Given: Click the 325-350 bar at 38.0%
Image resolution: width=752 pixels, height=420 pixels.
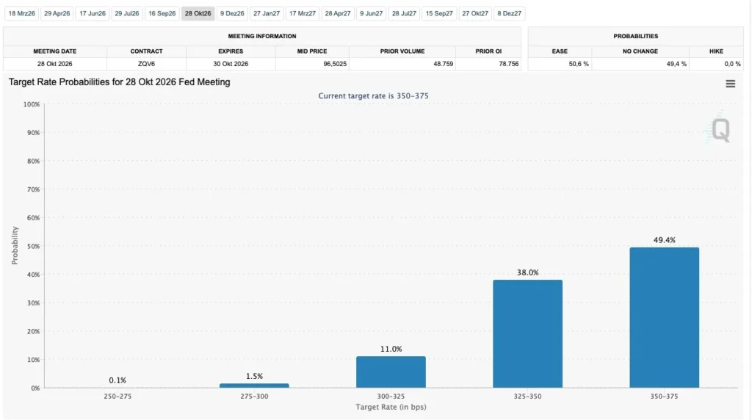Looking at the screenshot, I should pyautogui.click(x=527, y=333).
